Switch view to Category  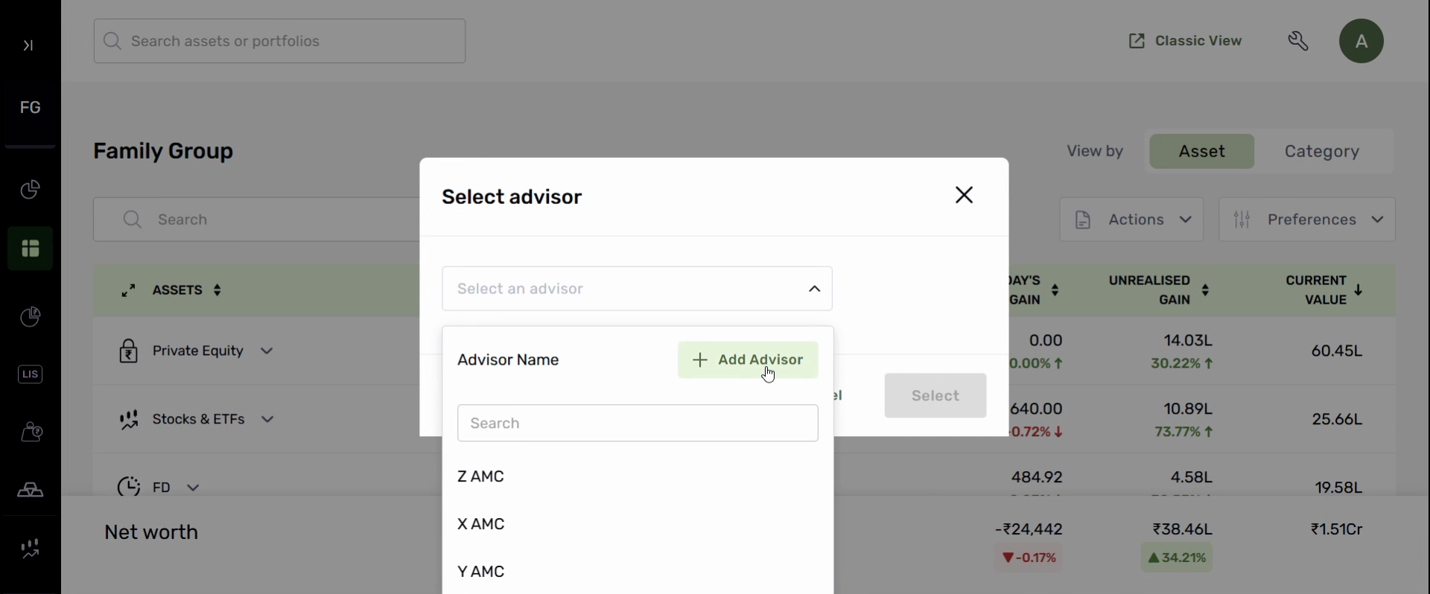tap(1322, 152)
